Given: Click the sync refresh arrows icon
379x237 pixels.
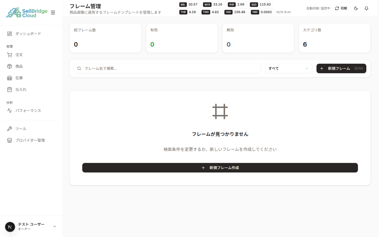Looking at the screenshot, I should coord(337,8).
